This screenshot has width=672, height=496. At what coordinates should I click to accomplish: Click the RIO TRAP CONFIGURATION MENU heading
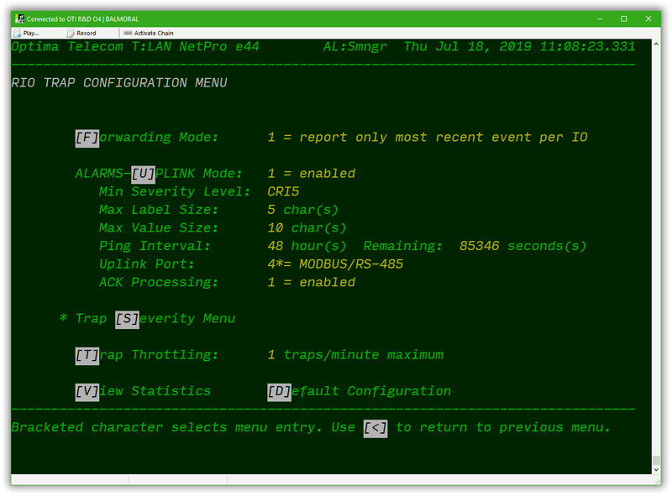[119, 82]
